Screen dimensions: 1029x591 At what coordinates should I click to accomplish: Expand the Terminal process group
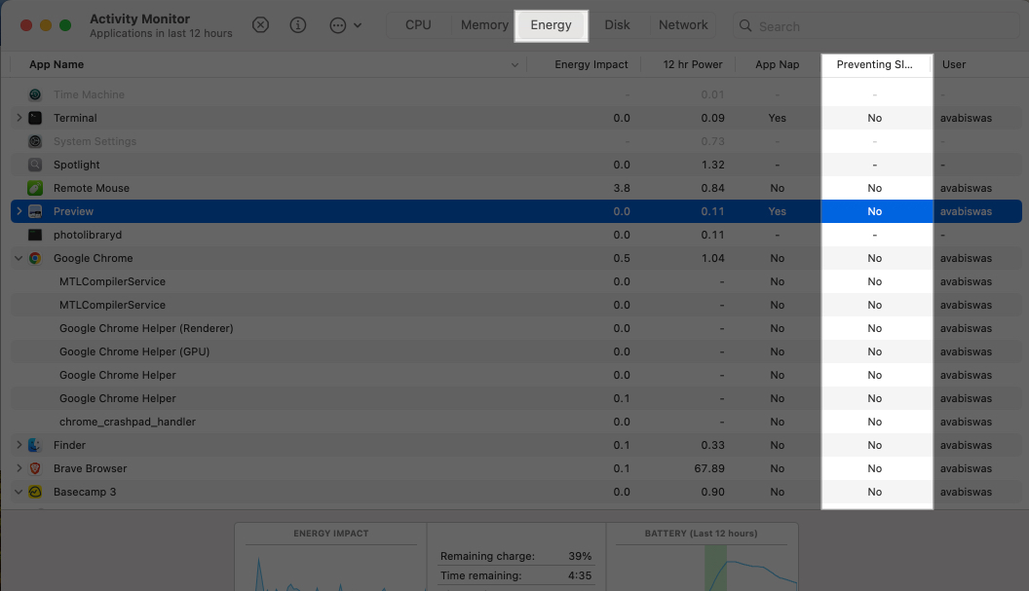pyautogui.click(x=19, y=118)
